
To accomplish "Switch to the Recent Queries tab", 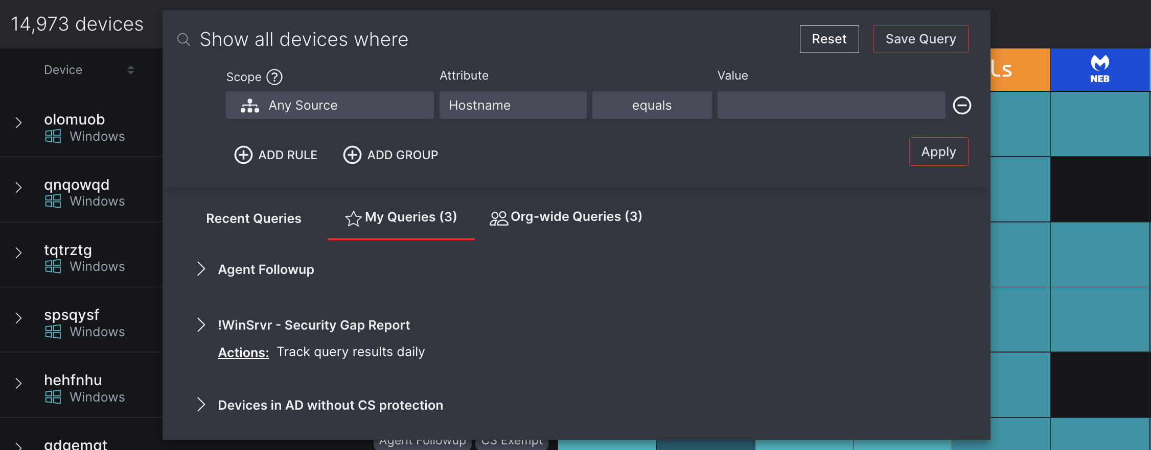I will pyautogui.click(x=253, y=218).
